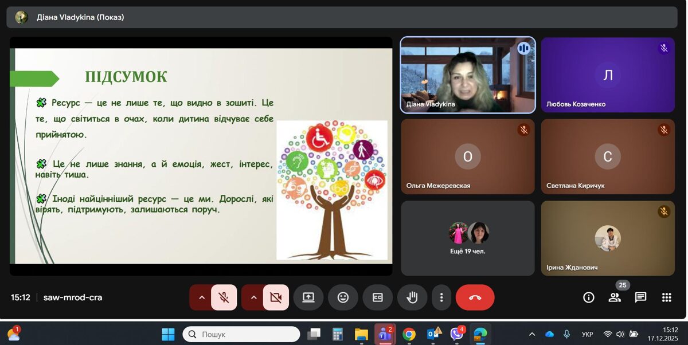Open meeting details info icon
The image size is (688, 345).
[x=588, y=297]
